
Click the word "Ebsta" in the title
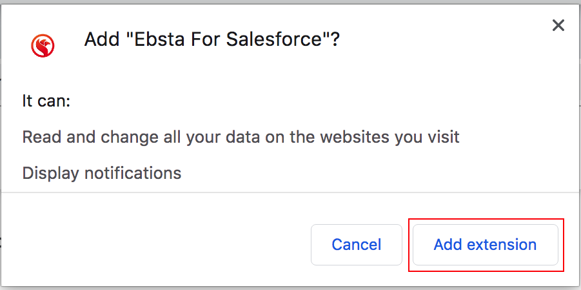click(x=155, y=40)
